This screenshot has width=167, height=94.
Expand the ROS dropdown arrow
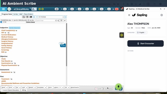[x=6, y=52]
